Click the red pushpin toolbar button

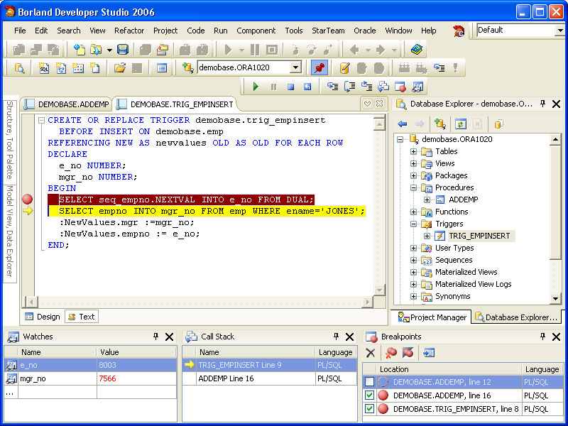click(x=319, y=67)
